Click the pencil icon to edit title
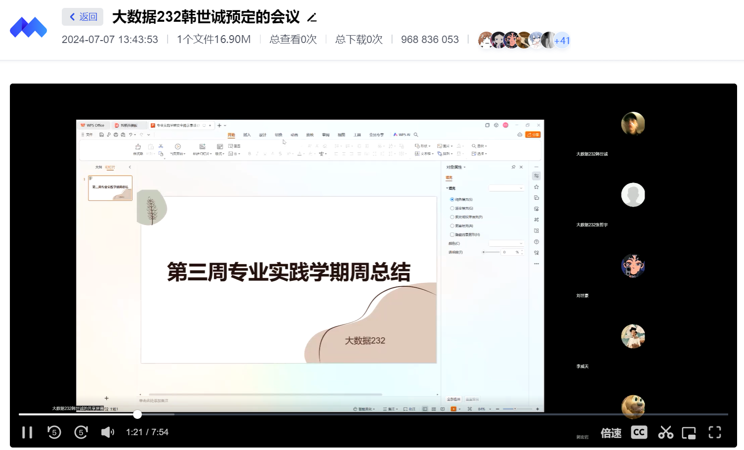The height and width of the screenshot is (450, 744). (x=312, y=18)
